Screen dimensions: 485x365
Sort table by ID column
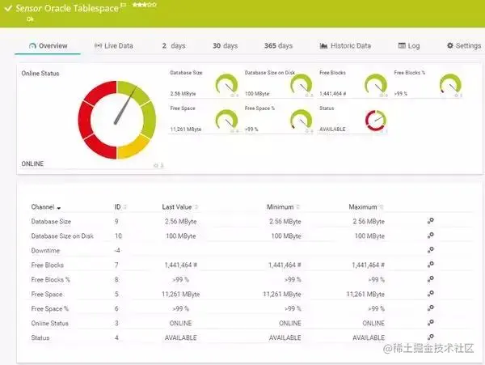click(120, 207)
